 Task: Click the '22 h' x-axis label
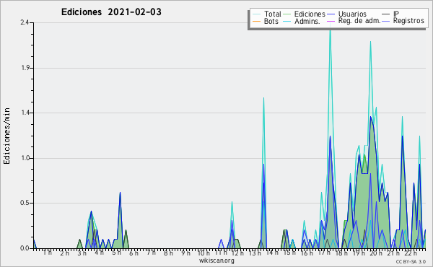[411, 253]
